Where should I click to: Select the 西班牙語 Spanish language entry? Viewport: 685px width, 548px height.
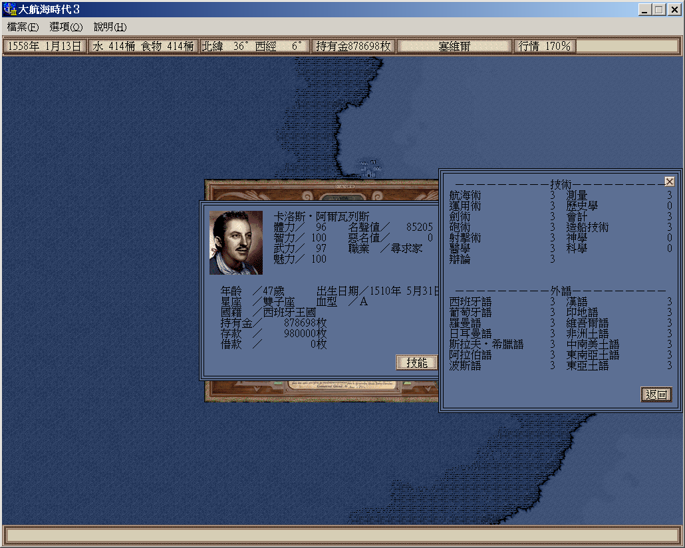(470, 302)
